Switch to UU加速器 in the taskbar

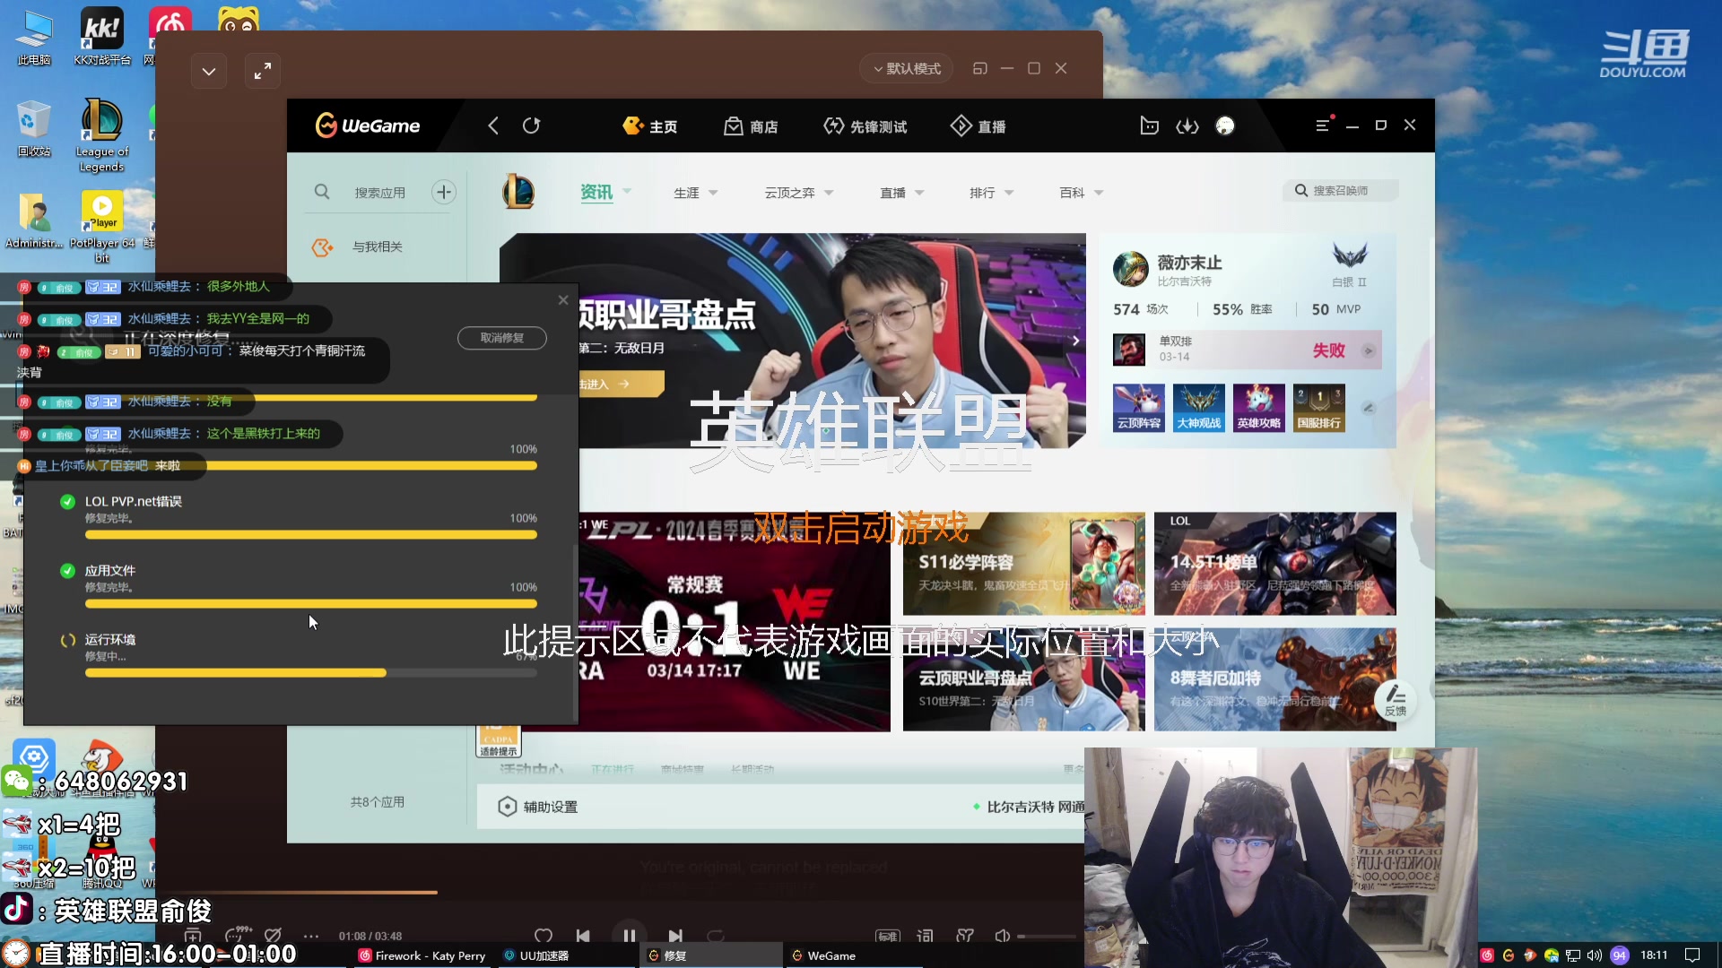click(x=536, y=955)
